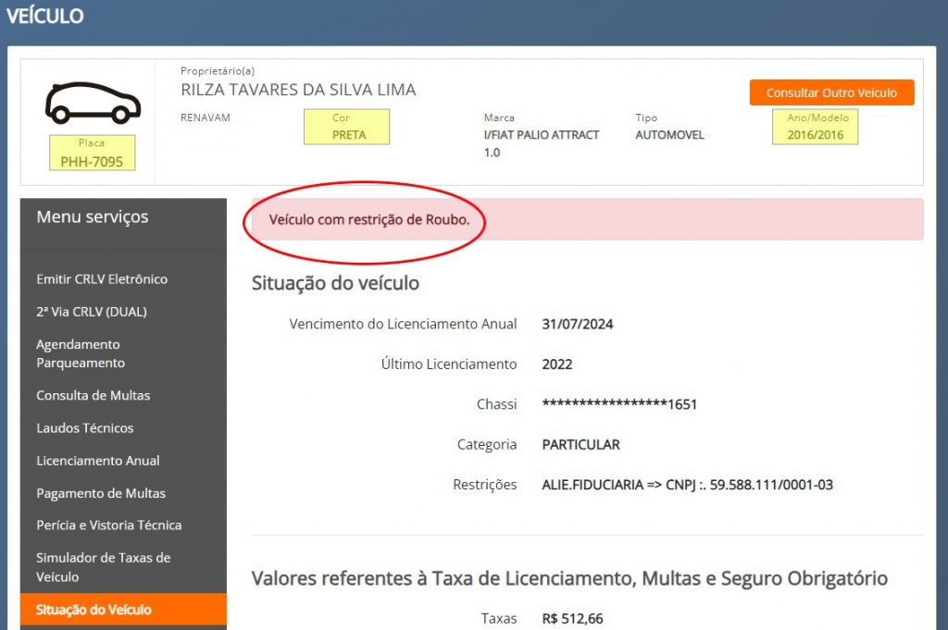Open Consulta de Multas

tap(93, 395)
